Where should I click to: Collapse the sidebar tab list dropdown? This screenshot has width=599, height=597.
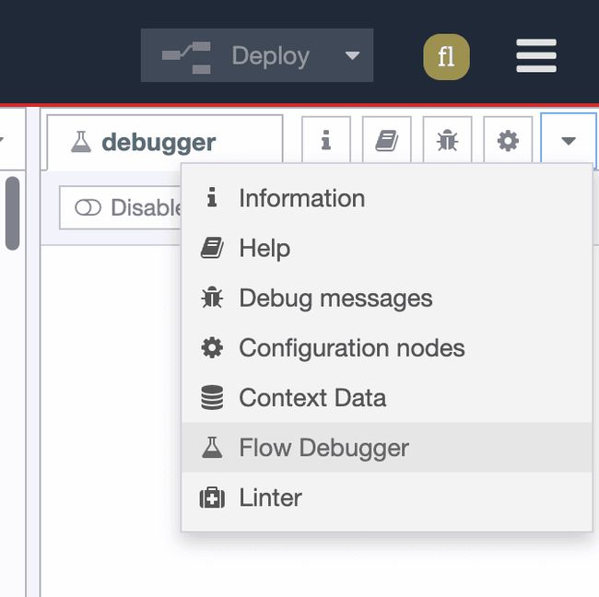(x=568, y=141)
